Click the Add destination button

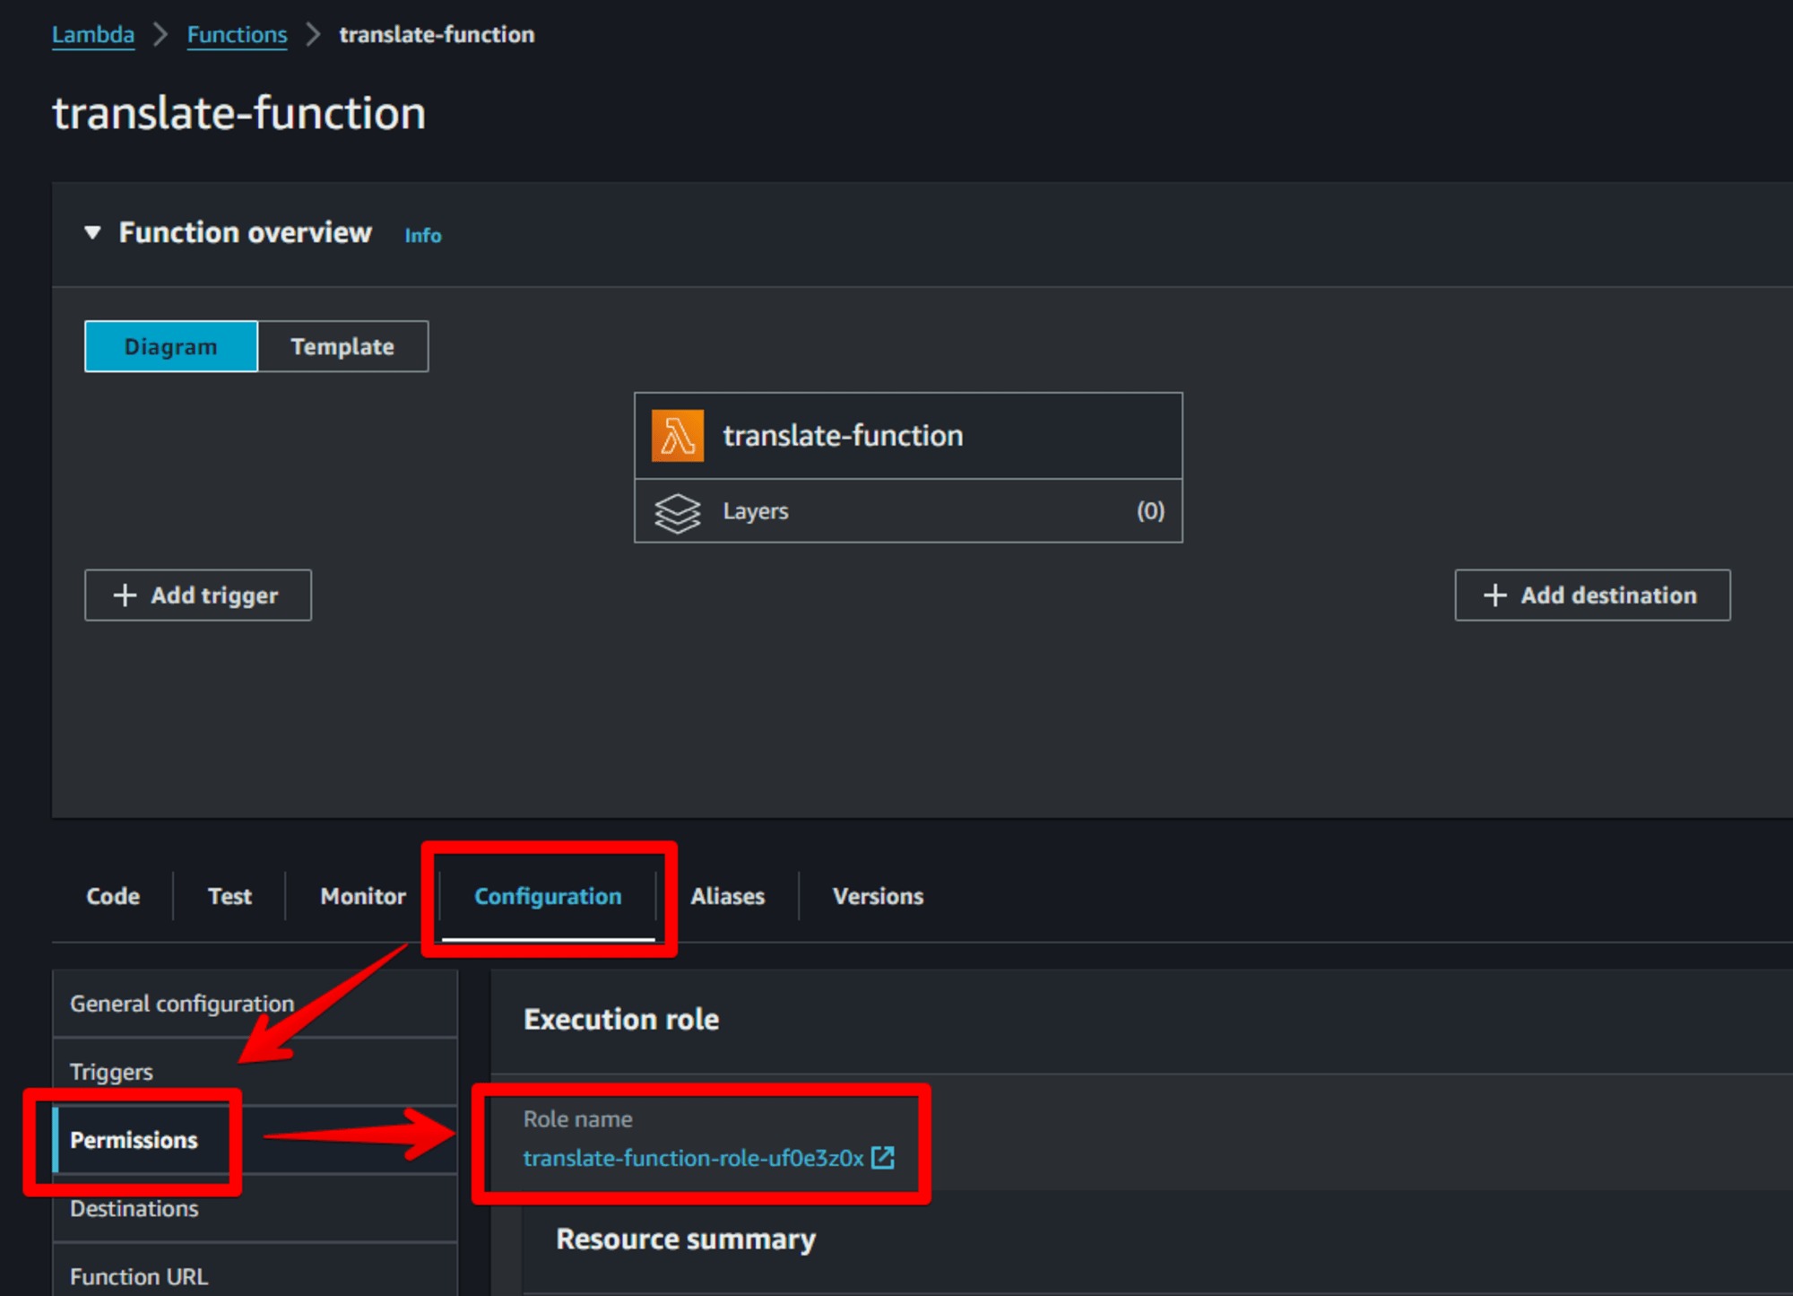(x=1592, y=595)
